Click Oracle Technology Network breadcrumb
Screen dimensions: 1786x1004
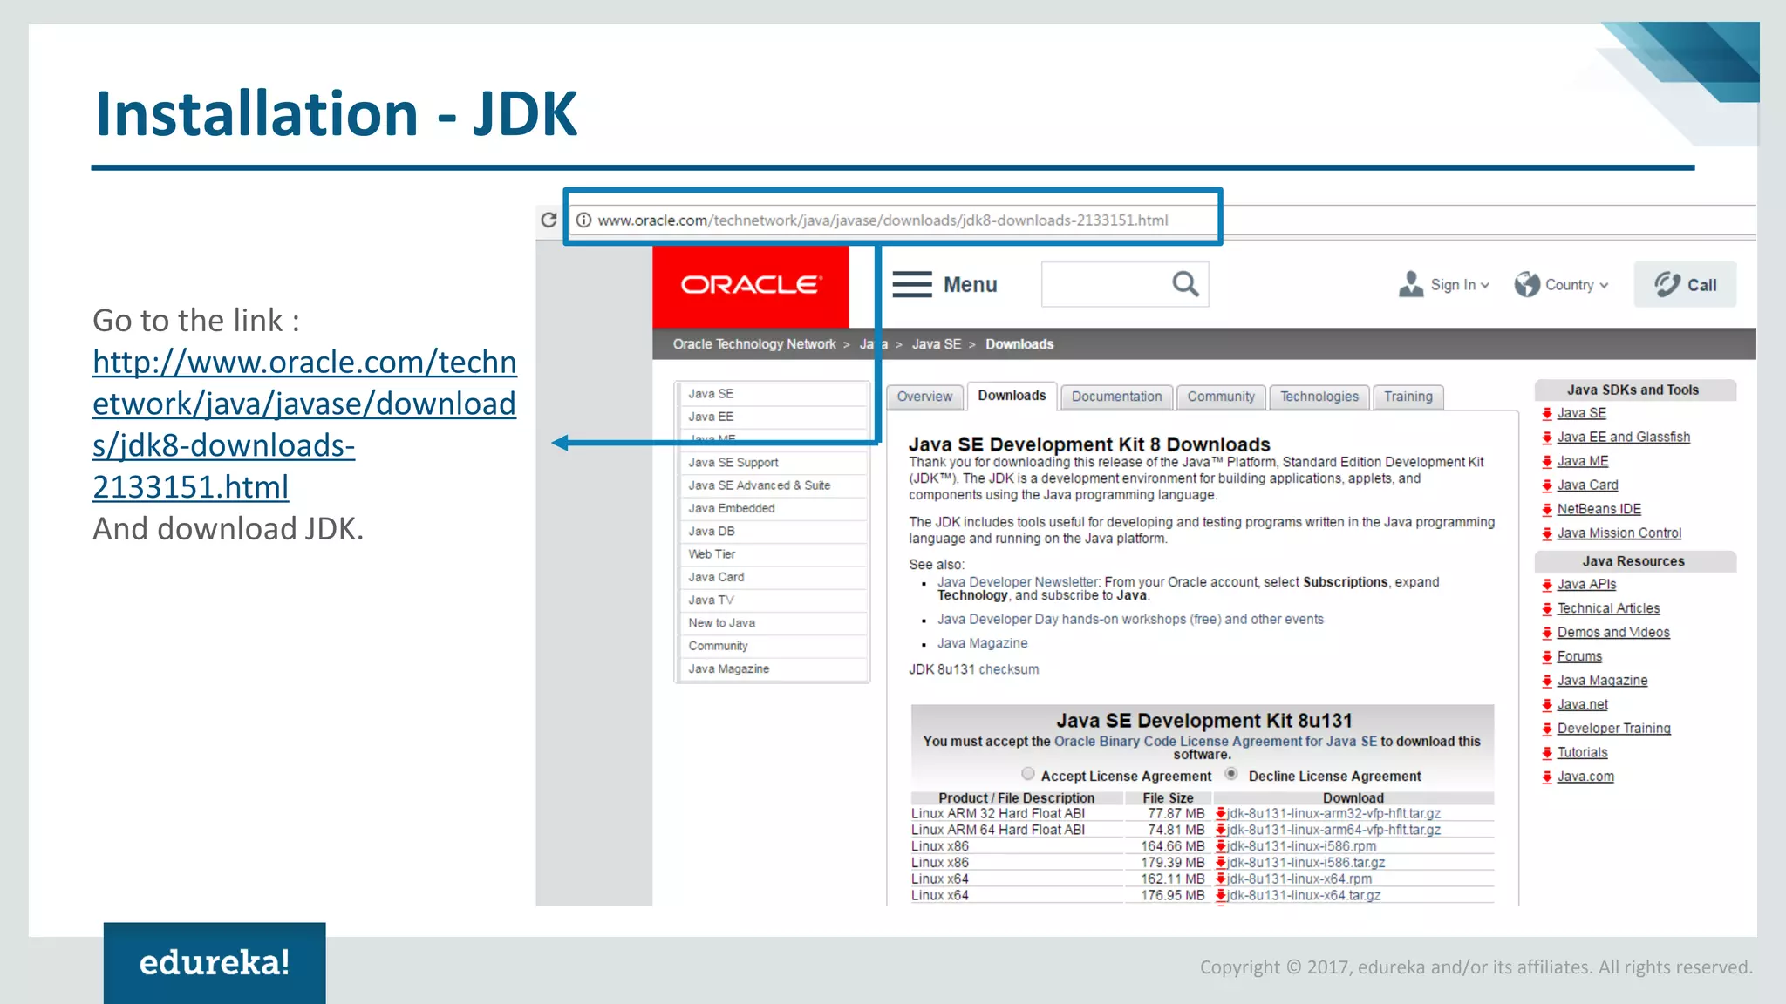(754, 344)
